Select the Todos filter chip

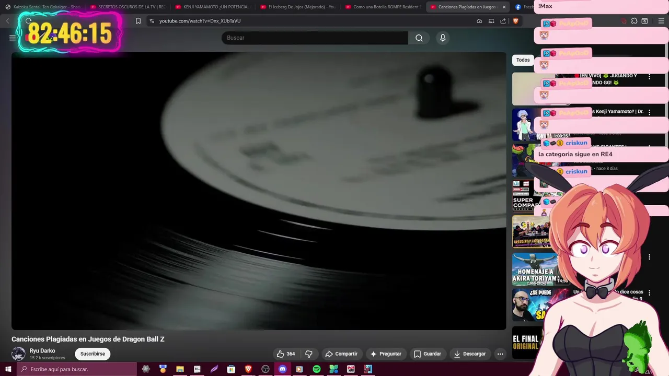(523, 60)
